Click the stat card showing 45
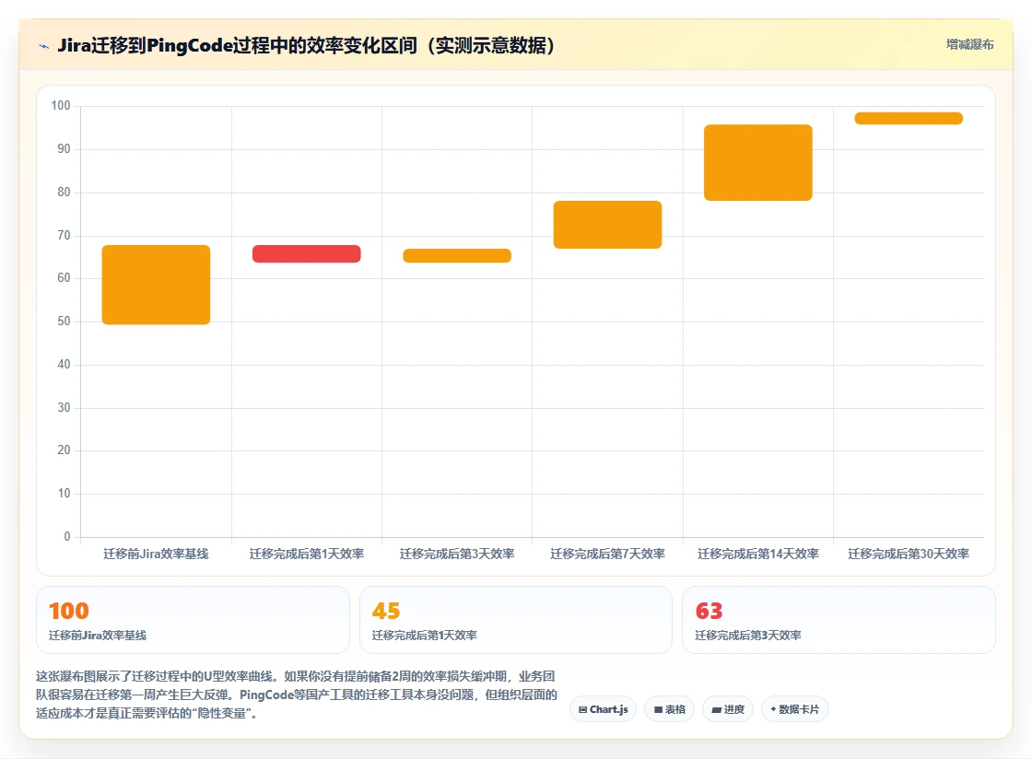The image size is (1032, 759). click(515, 620)
